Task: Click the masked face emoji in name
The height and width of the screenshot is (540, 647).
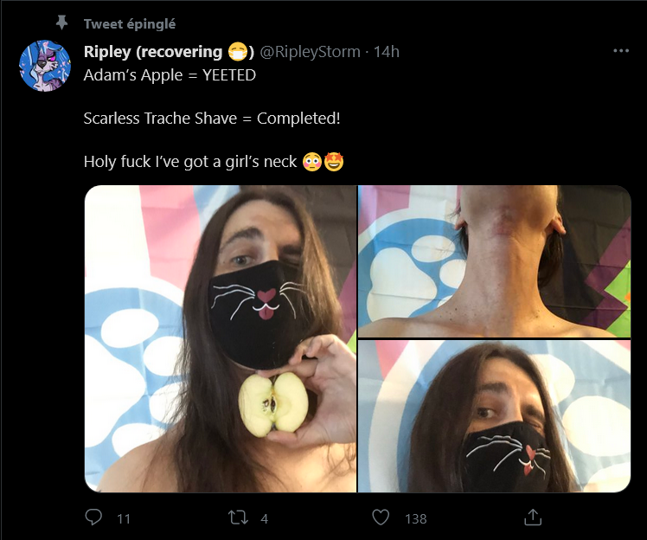Action: pyautogui.click(x=238, y=52)
